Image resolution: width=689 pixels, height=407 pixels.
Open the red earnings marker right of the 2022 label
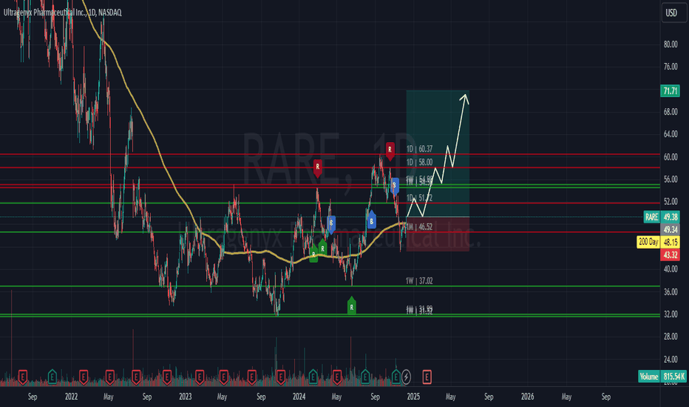83,377
